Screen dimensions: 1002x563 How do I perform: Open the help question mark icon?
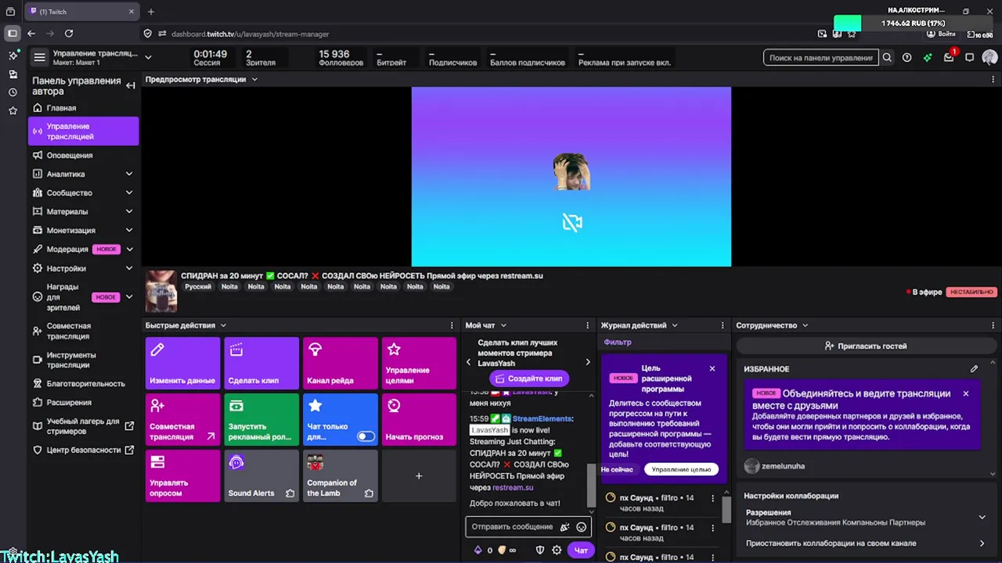tap(906, 57)
